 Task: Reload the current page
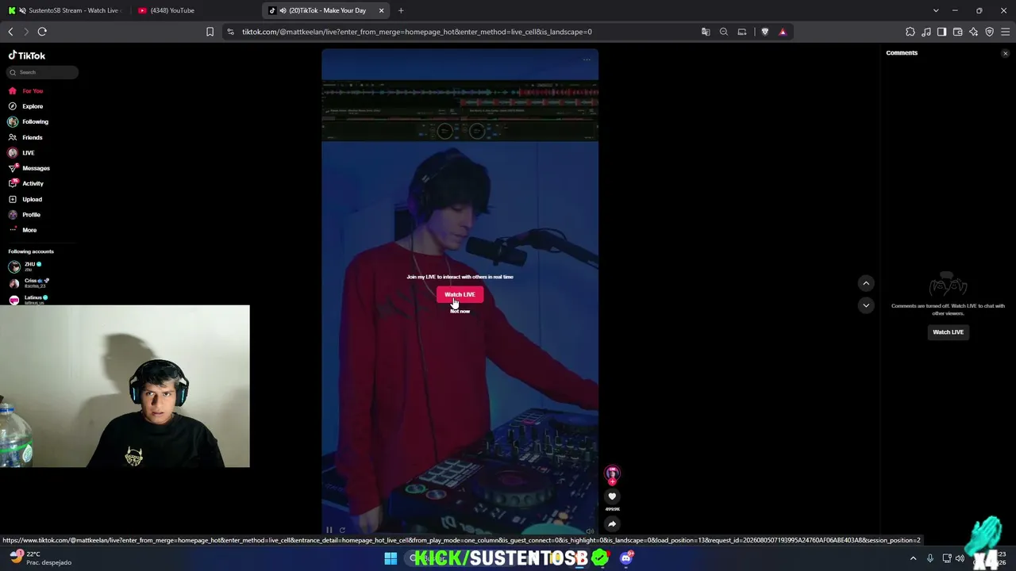point(42,32)
